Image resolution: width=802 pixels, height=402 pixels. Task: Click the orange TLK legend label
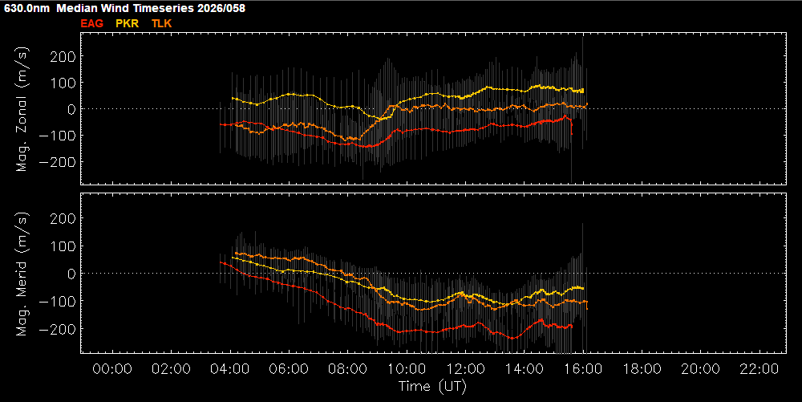(x=161, y=23)
